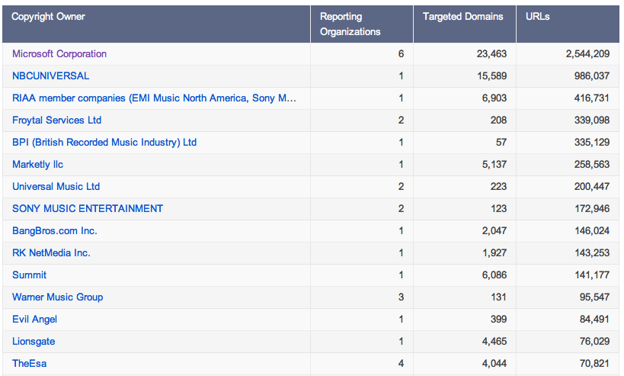Click the Targeted Domains column header
Screen dimensions: 624x376
point(462,17)
